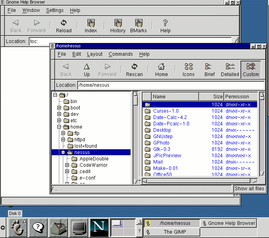This screenshot has height=238, width=269.
Task: Click Back in the file manager toolbar
Action: coord(66,70)
